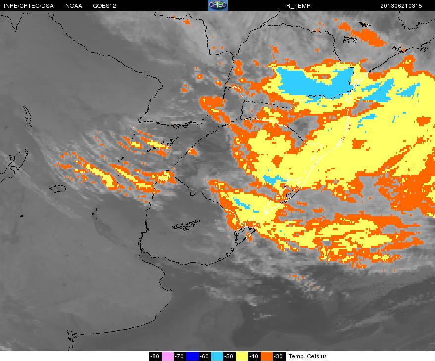Image resolution: width=435 pixels, height=361 pixels.
Task: Click the cyan legend swatch after -60
Action: coord(217,356)
